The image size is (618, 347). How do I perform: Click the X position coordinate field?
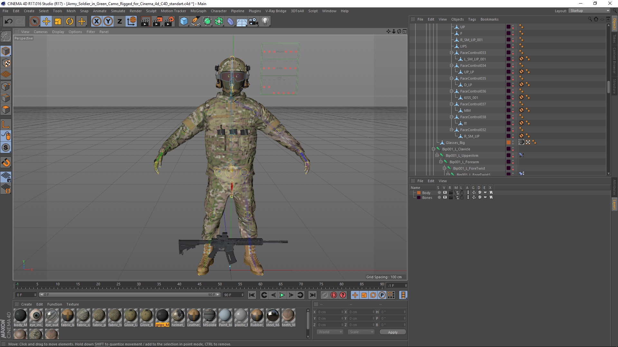click(330, 312)
